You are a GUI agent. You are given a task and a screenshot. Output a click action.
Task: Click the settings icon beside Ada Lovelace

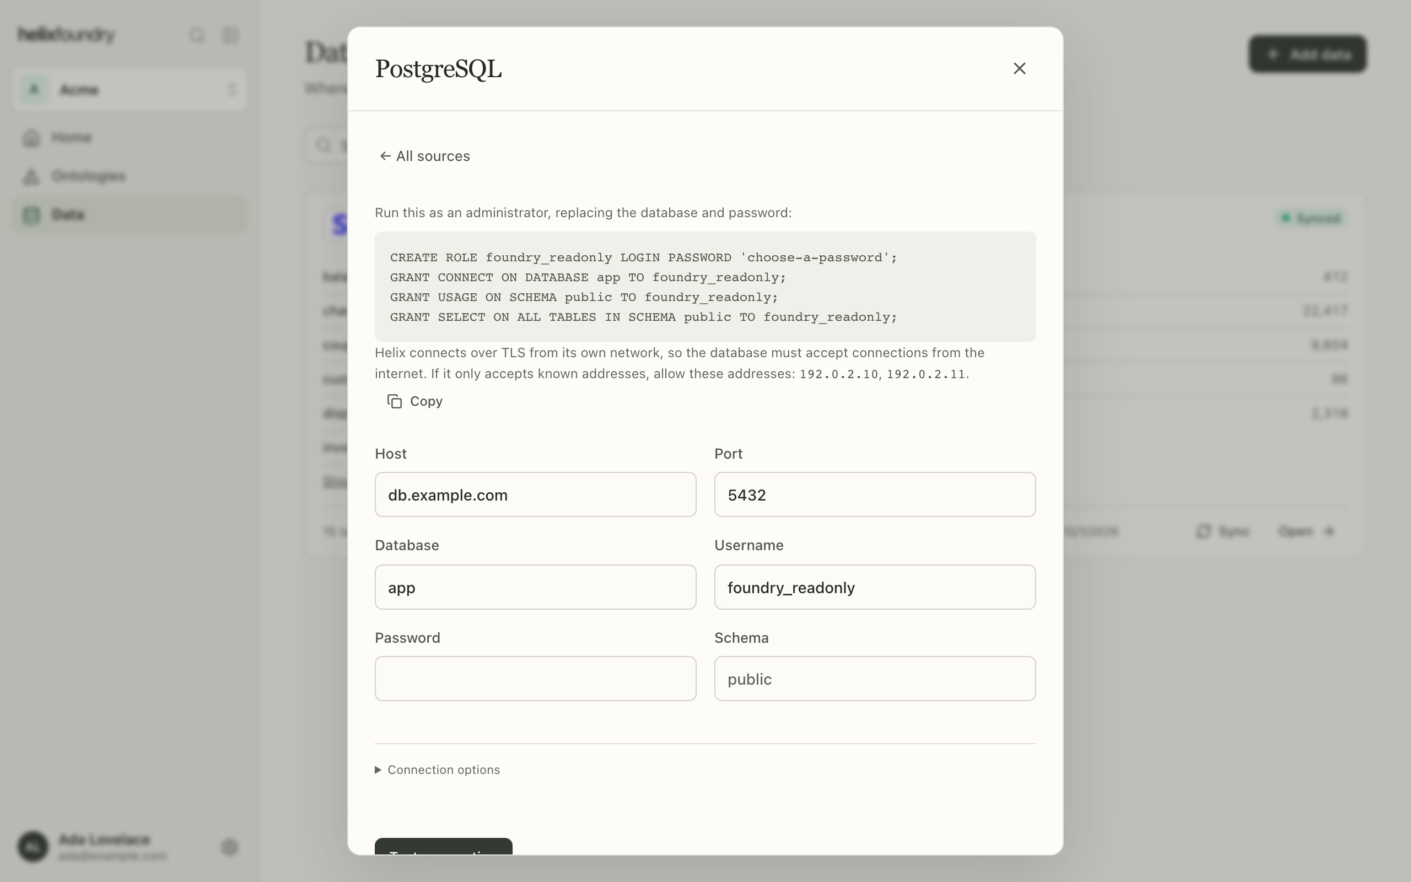coord(230,847)
